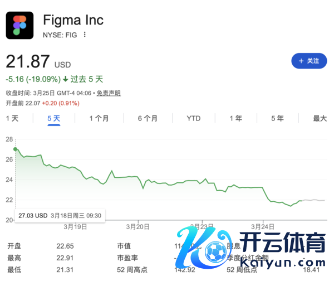Click the 3月20日 date on chart axis
Screen dimensions: 334x281
138,226
